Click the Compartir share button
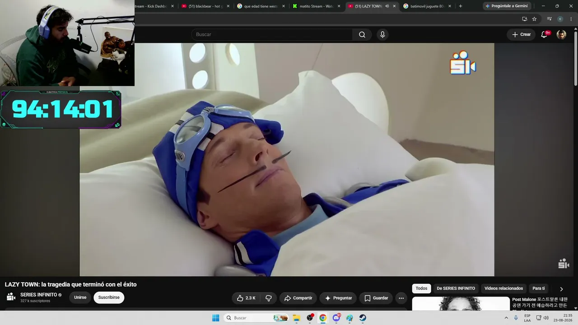This screenshot has width=578, height=325. coord(298,298)
